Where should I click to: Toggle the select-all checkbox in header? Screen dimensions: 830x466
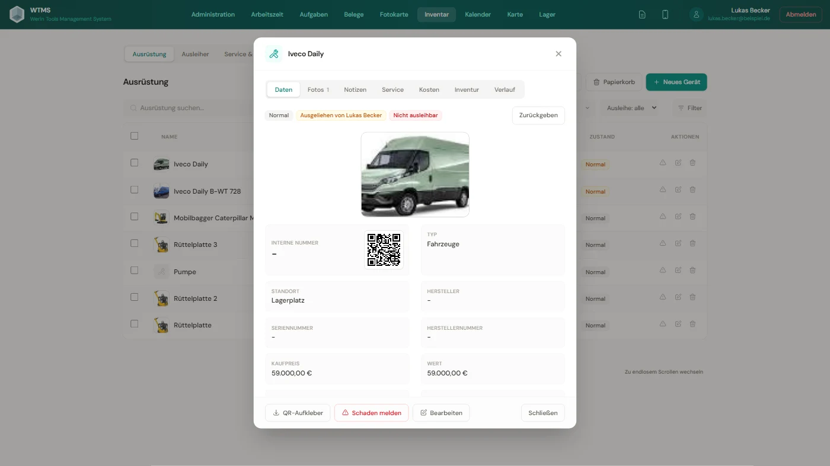point(134,136)
